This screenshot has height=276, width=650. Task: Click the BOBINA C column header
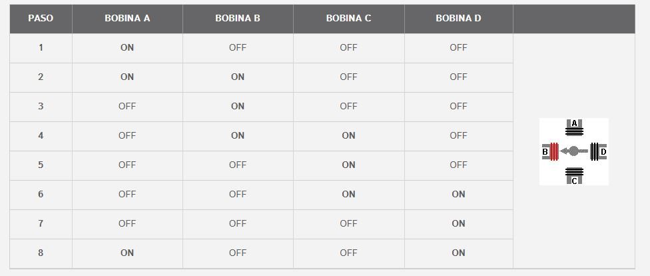[348, 19]
